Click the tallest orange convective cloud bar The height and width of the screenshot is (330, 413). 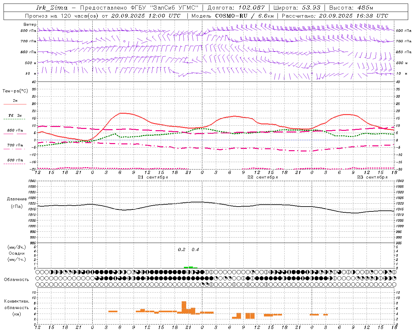184,307
